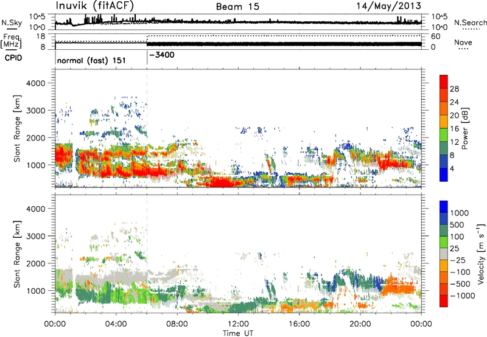Screen dimensions: 487x337
Task: Click the 'CPID' row label
Action: pyautogui.click(x=13, y=58)
